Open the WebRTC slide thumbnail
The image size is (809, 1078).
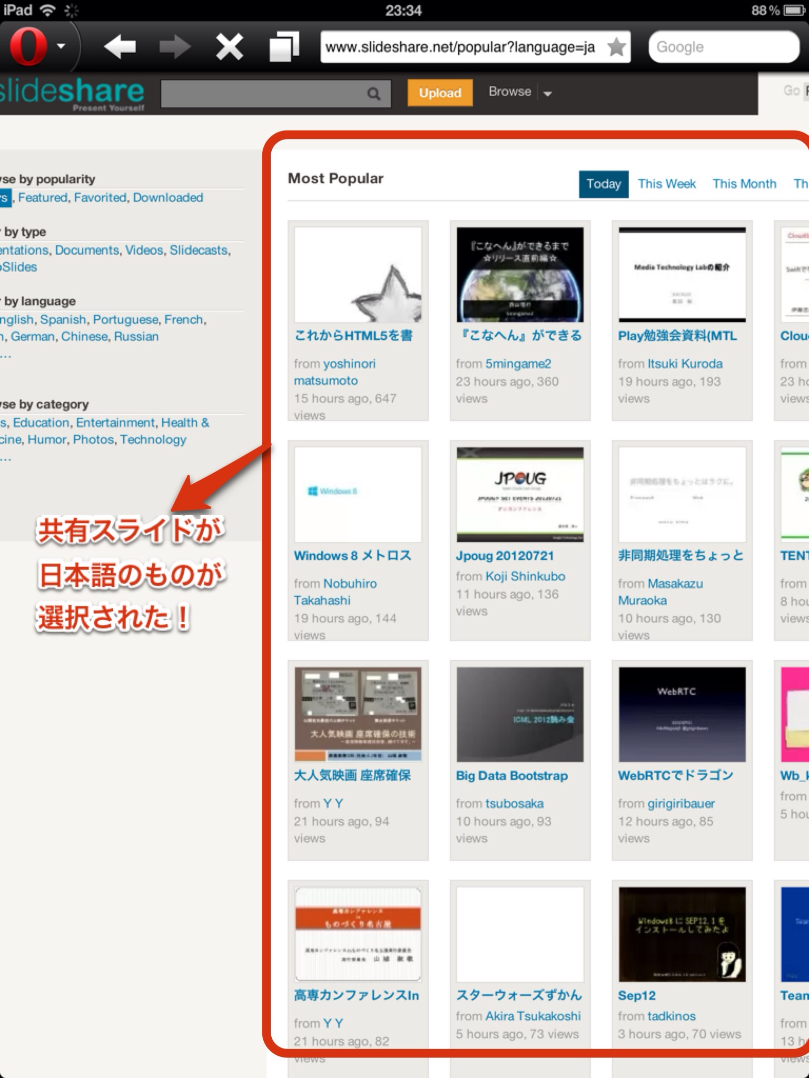[x=683, y=715]
